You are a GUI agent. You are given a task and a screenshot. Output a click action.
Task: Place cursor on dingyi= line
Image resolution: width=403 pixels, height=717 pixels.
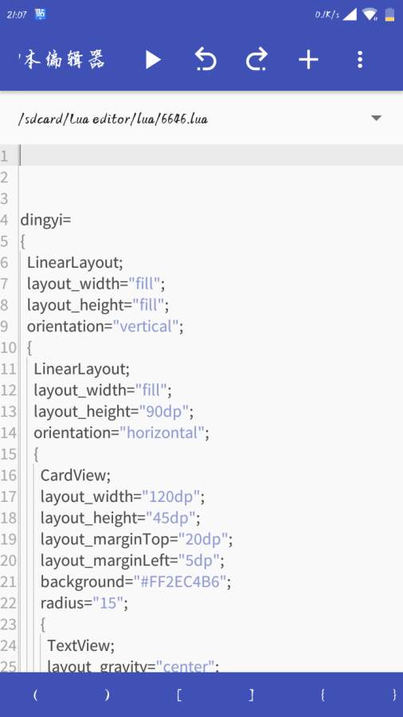(x=45, y=220)
